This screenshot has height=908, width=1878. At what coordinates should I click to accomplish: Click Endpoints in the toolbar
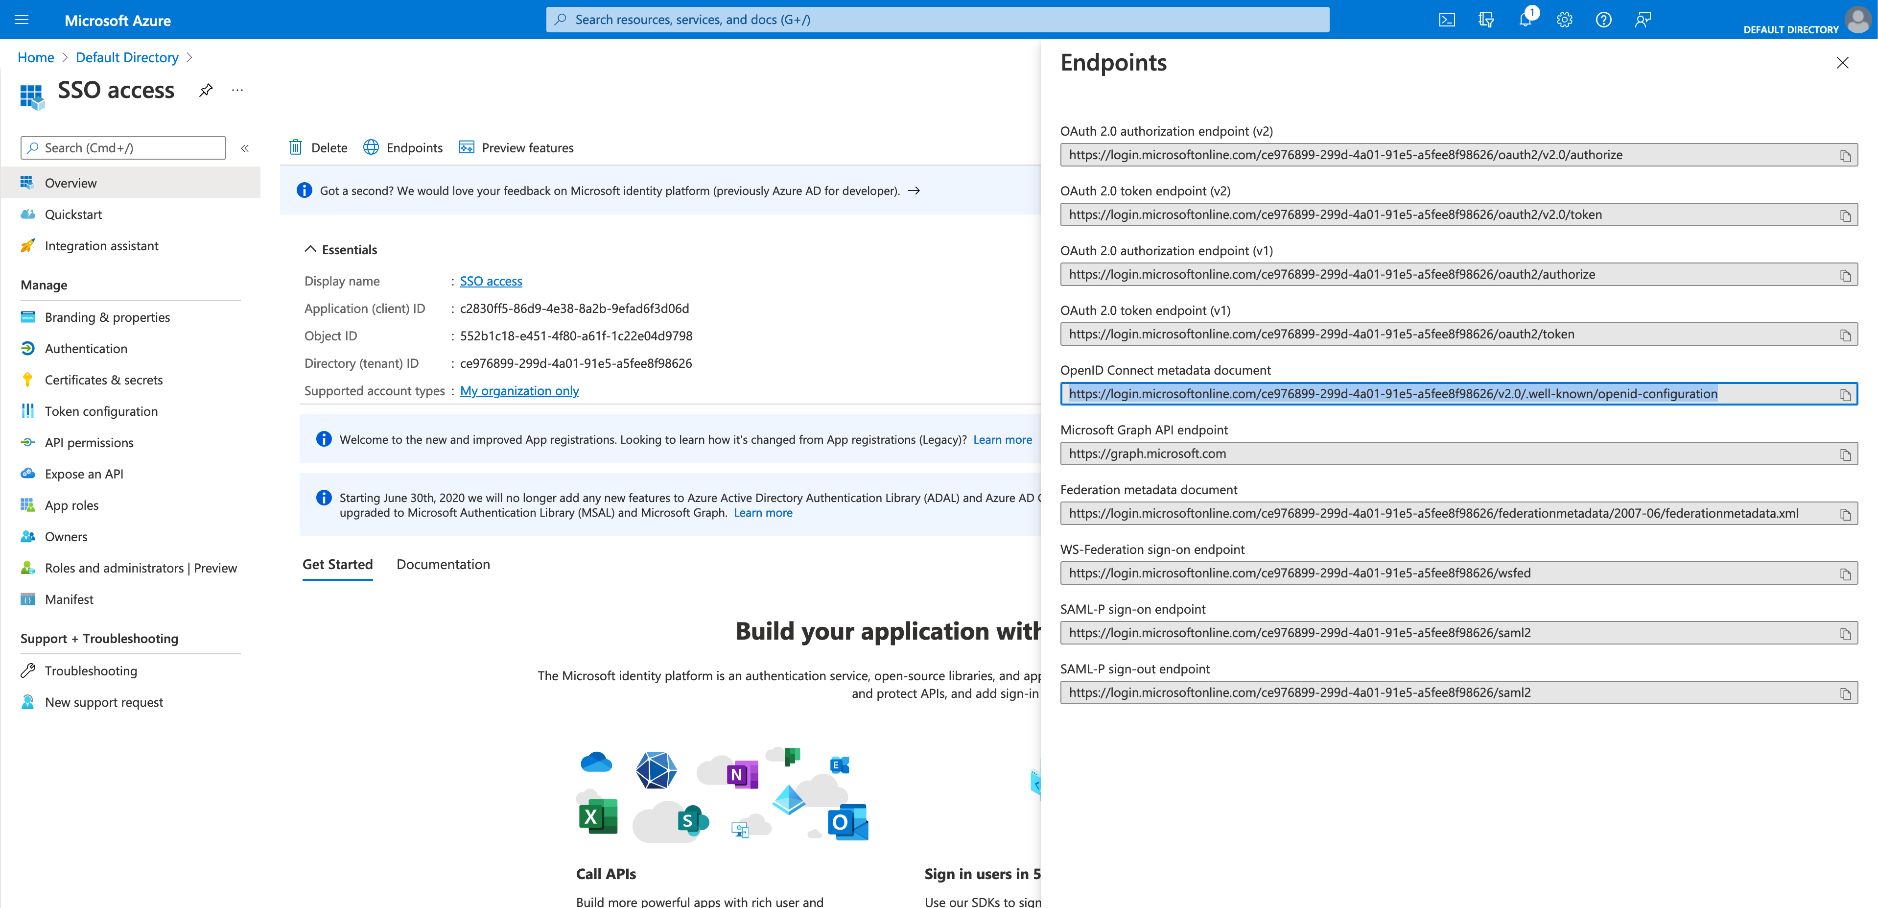point(403,148)
